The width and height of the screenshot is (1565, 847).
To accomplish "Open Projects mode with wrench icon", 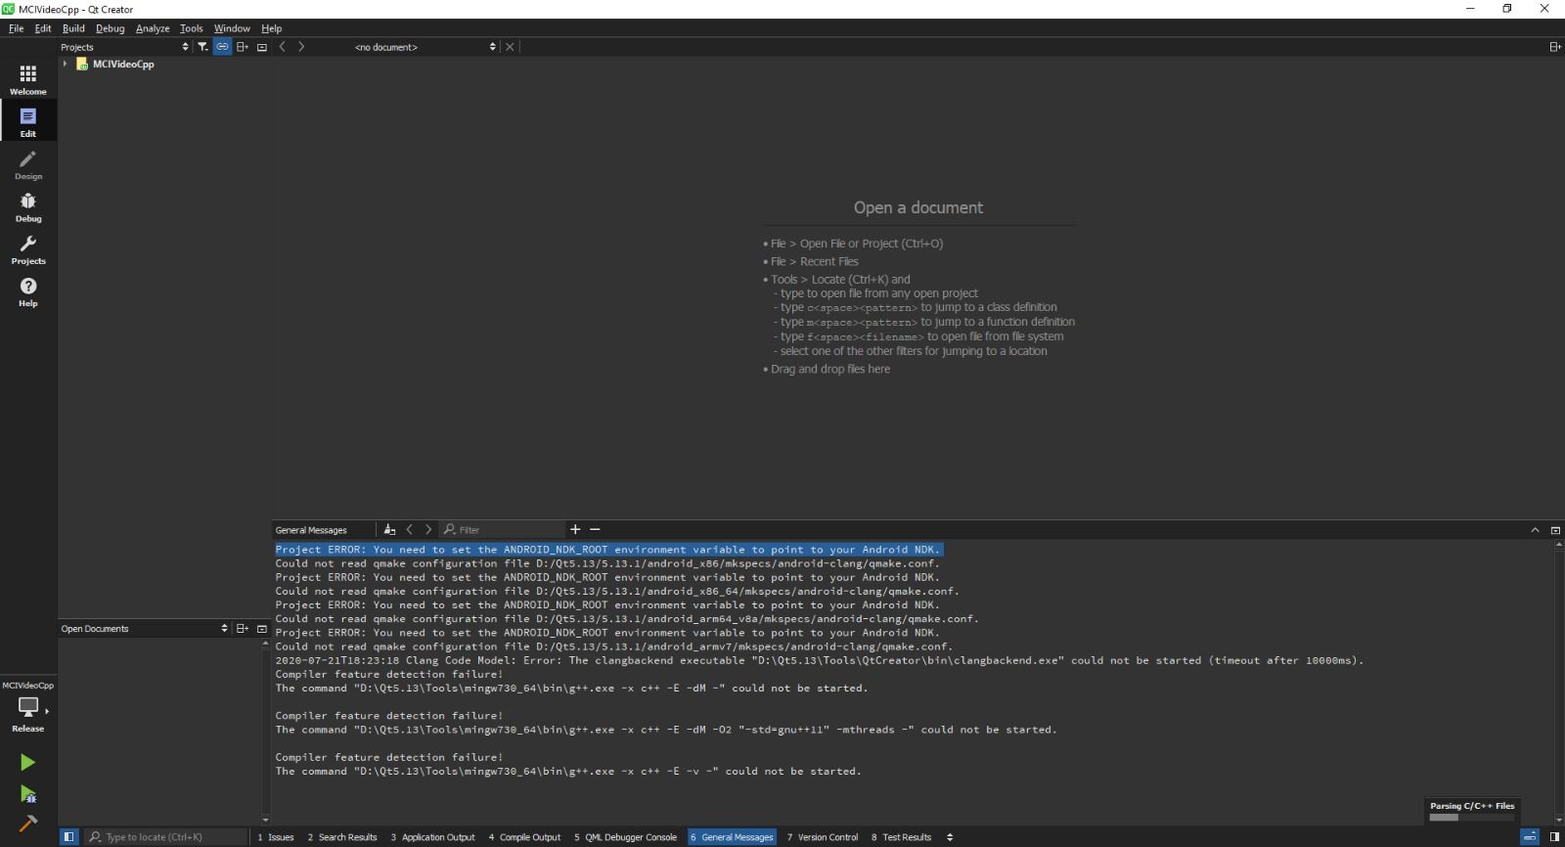I will pyautogui.click(x=28, y=248).
